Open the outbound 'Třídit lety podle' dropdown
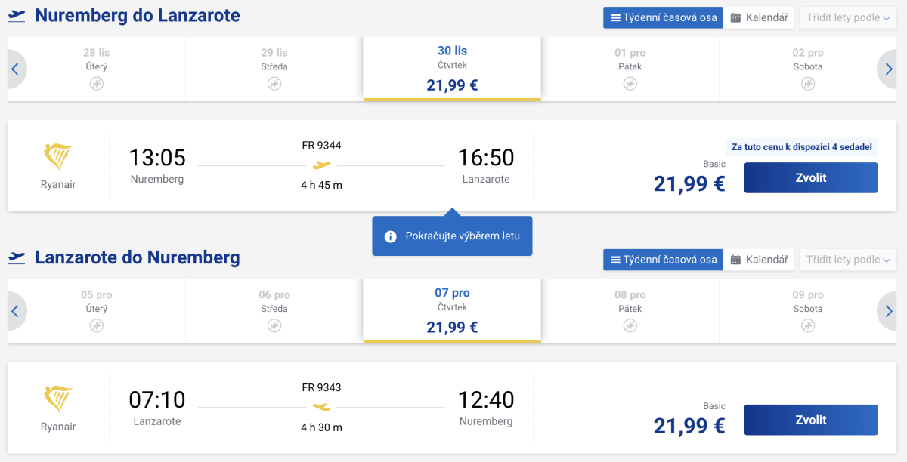The width and height of the screenshot is (907, 462). coord(848,17)
